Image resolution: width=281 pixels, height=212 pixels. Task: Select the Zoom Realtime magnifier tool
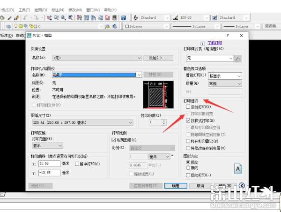tap(56, 18)
